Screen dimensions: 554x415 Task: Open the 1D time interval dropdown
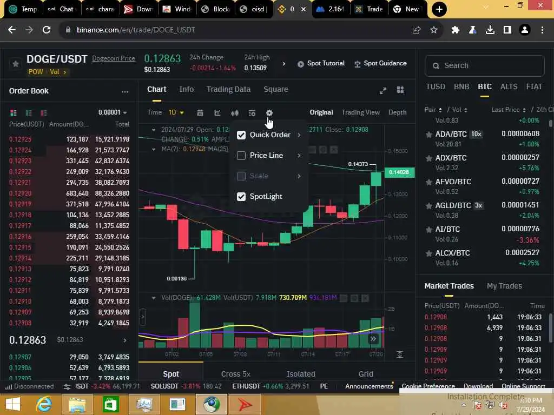pos(176,112)
